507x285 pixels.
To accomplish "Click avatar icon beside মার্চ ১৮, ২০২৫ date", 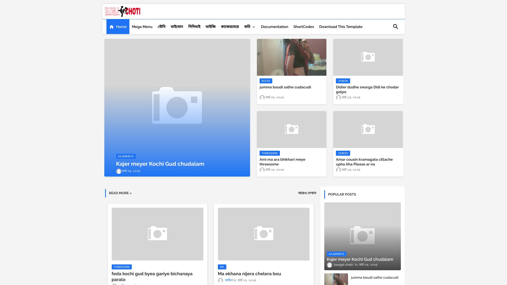I will [x=262, y=170].
